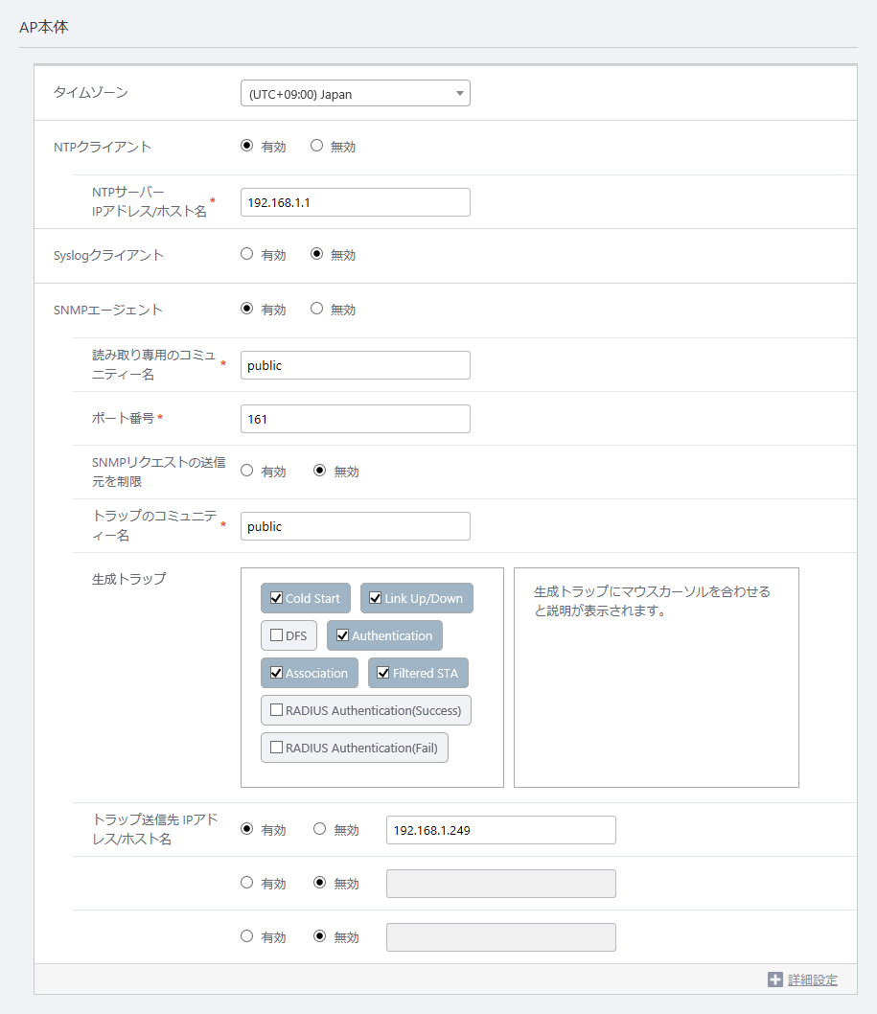877x1014 pixels.
Task: Check the DFS trap
Action: [x=276, y=635]
